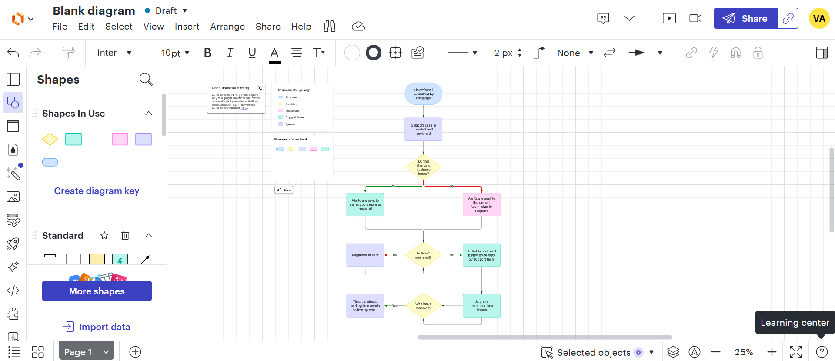Open the VA account avatar
This screenshot has width=835, height=361.
pyautogui.click(x=819, y=18)
